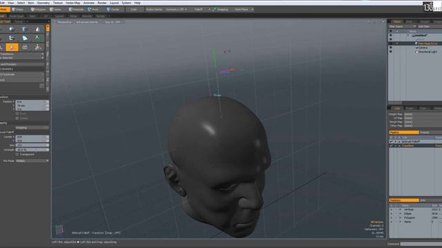Image resolution: width=442 pixels, height=248 pixels.
Task: Expand the Vertices row in Statistics
Action: [x=401, y=209]
